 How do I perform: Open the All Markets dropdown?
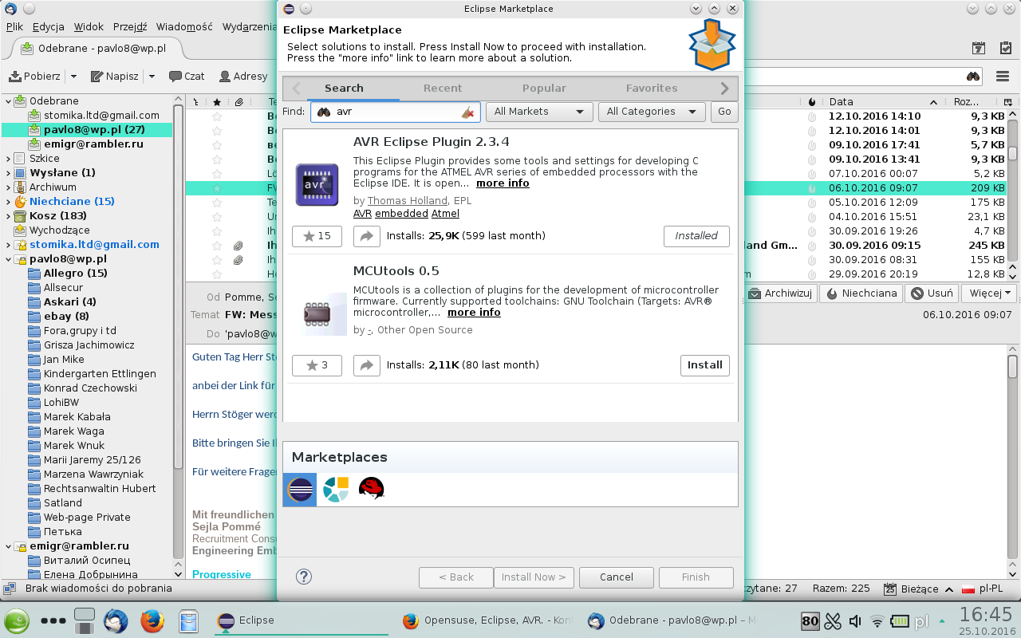click(539, 112)
